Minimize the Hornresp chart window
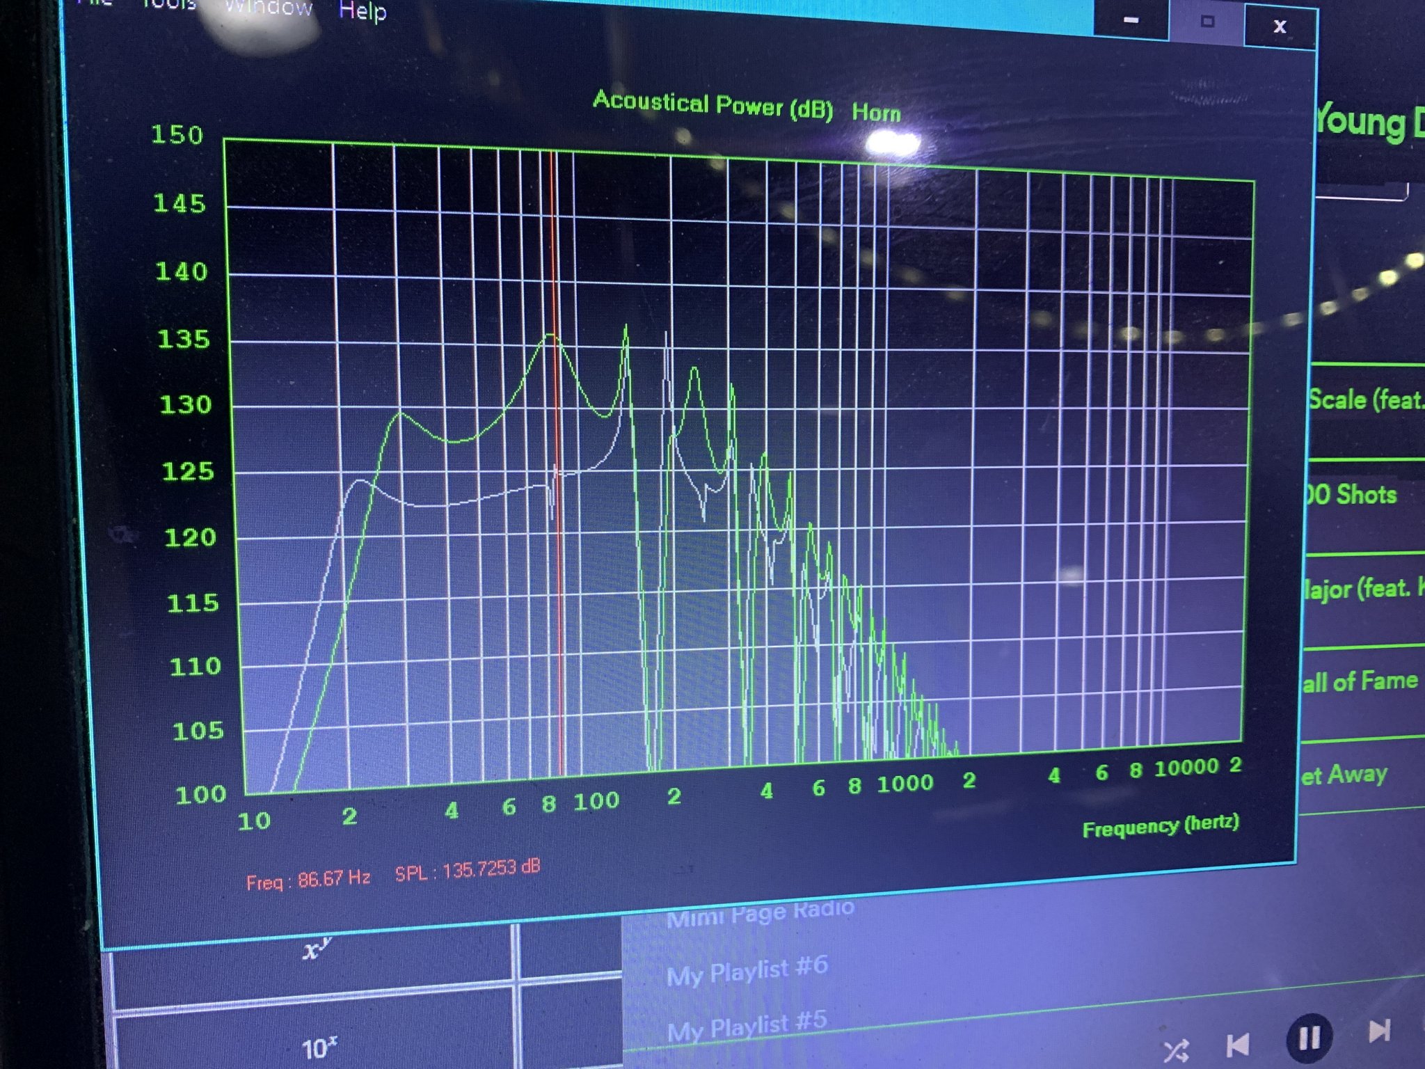Screen dimensions: 1425x1069 coord(1131,20)
